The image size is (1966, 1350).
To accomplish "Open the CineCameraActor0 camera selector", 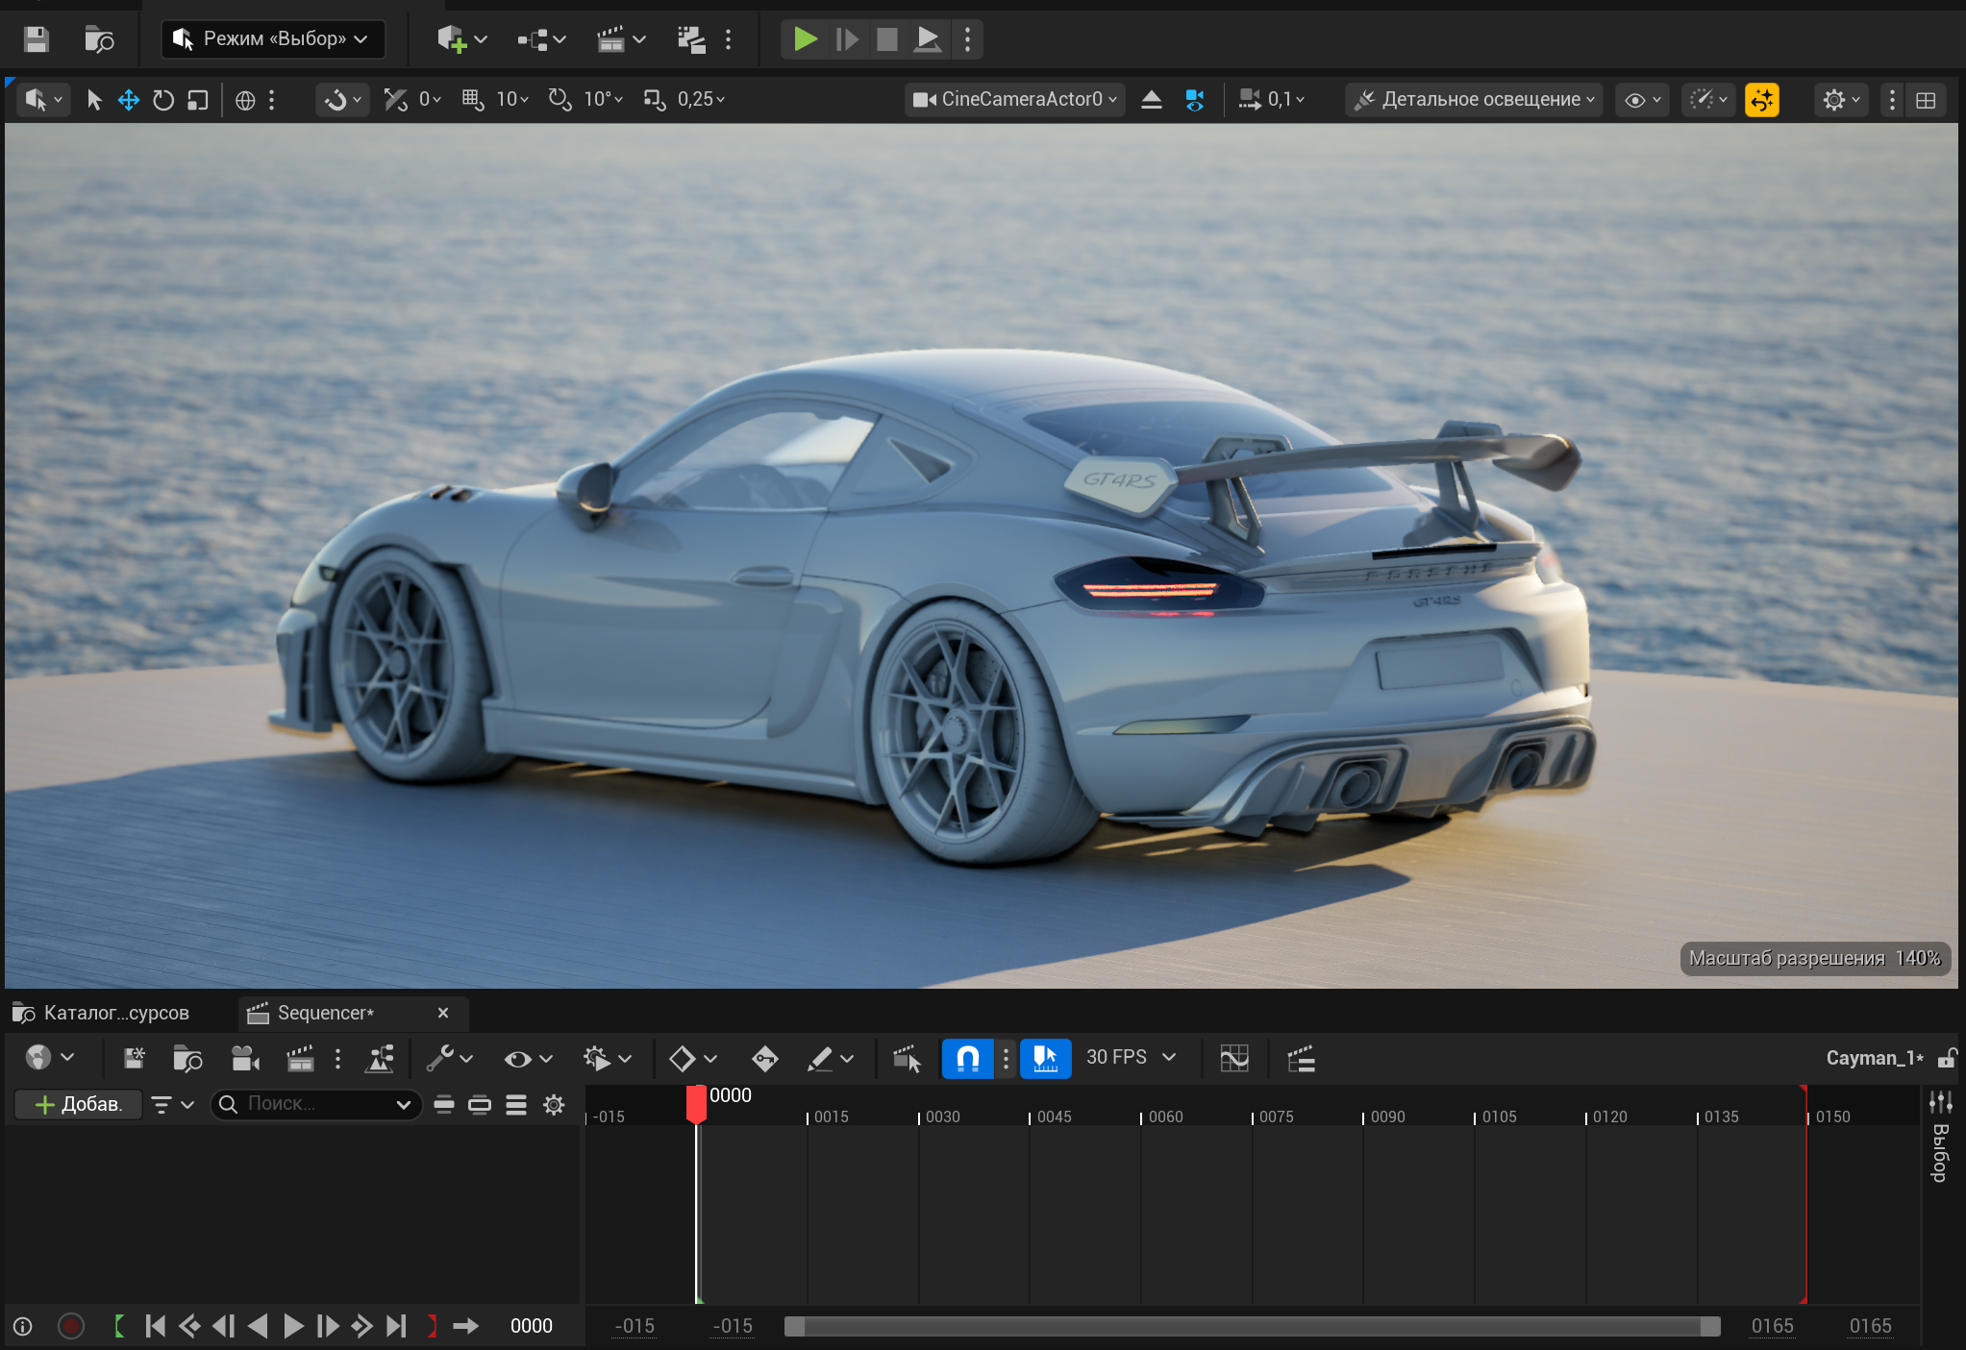I will (x=1014, y=100).
